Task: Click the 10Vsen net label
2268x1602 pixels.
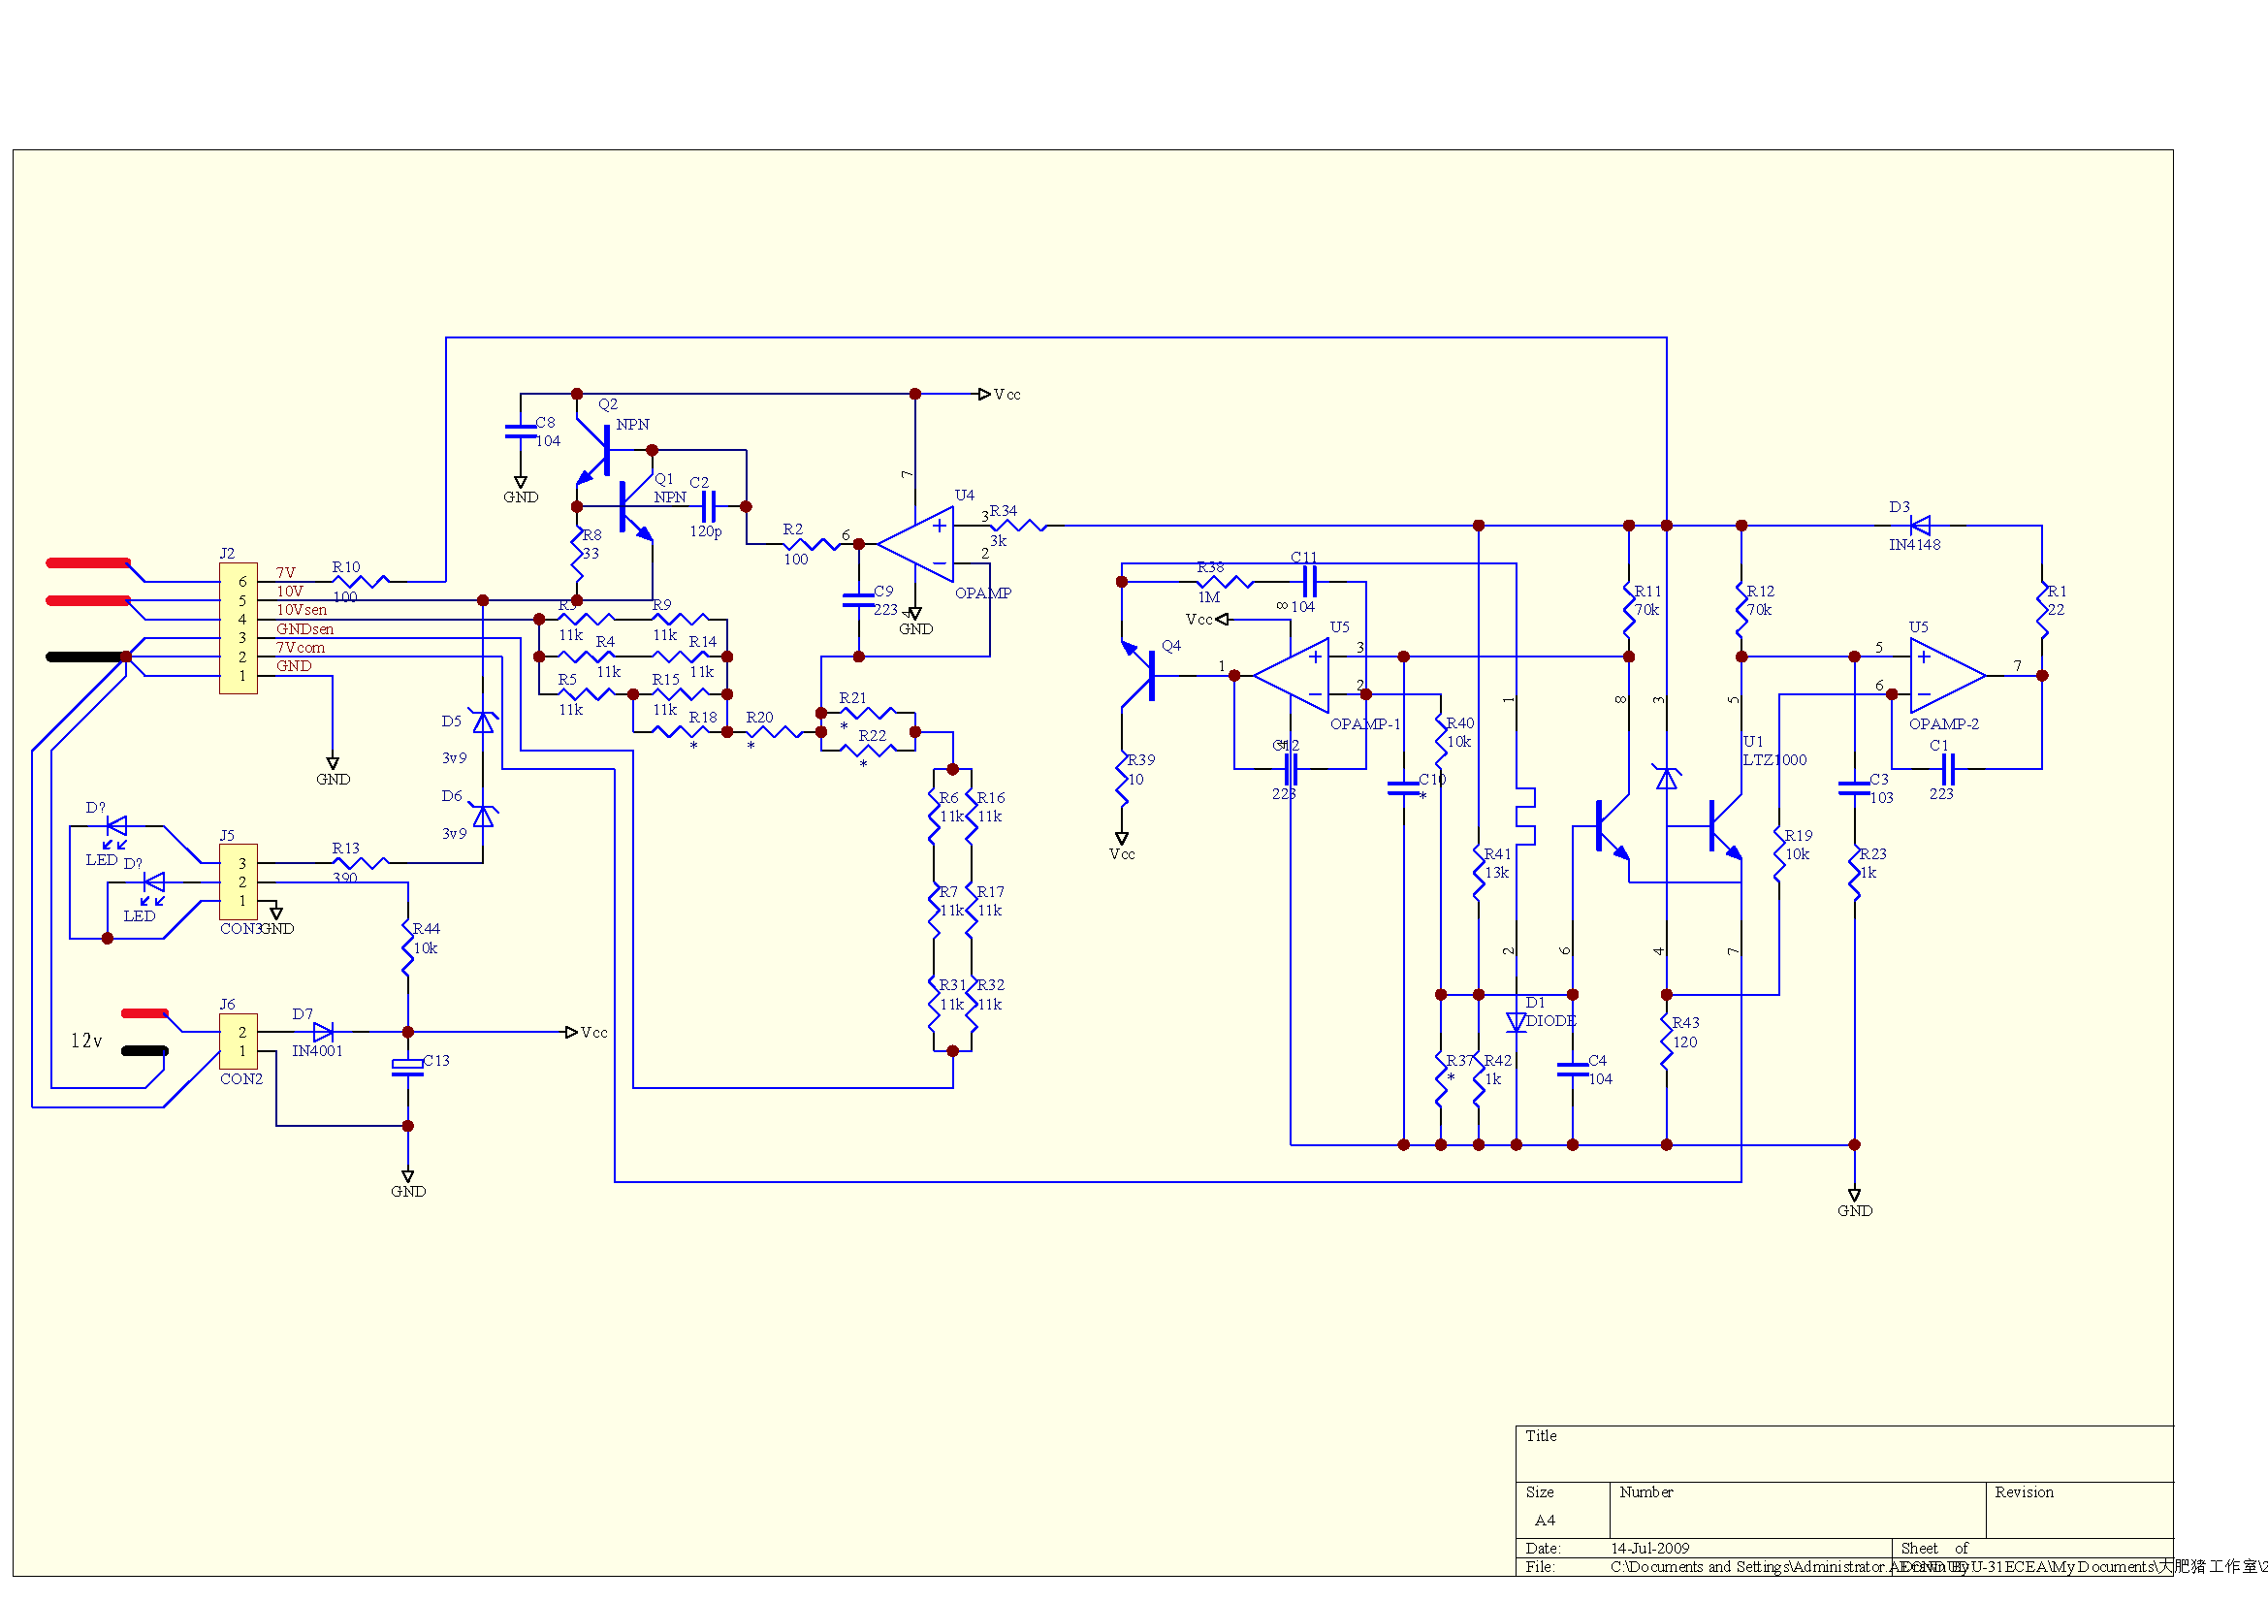Action: point(302,610)
